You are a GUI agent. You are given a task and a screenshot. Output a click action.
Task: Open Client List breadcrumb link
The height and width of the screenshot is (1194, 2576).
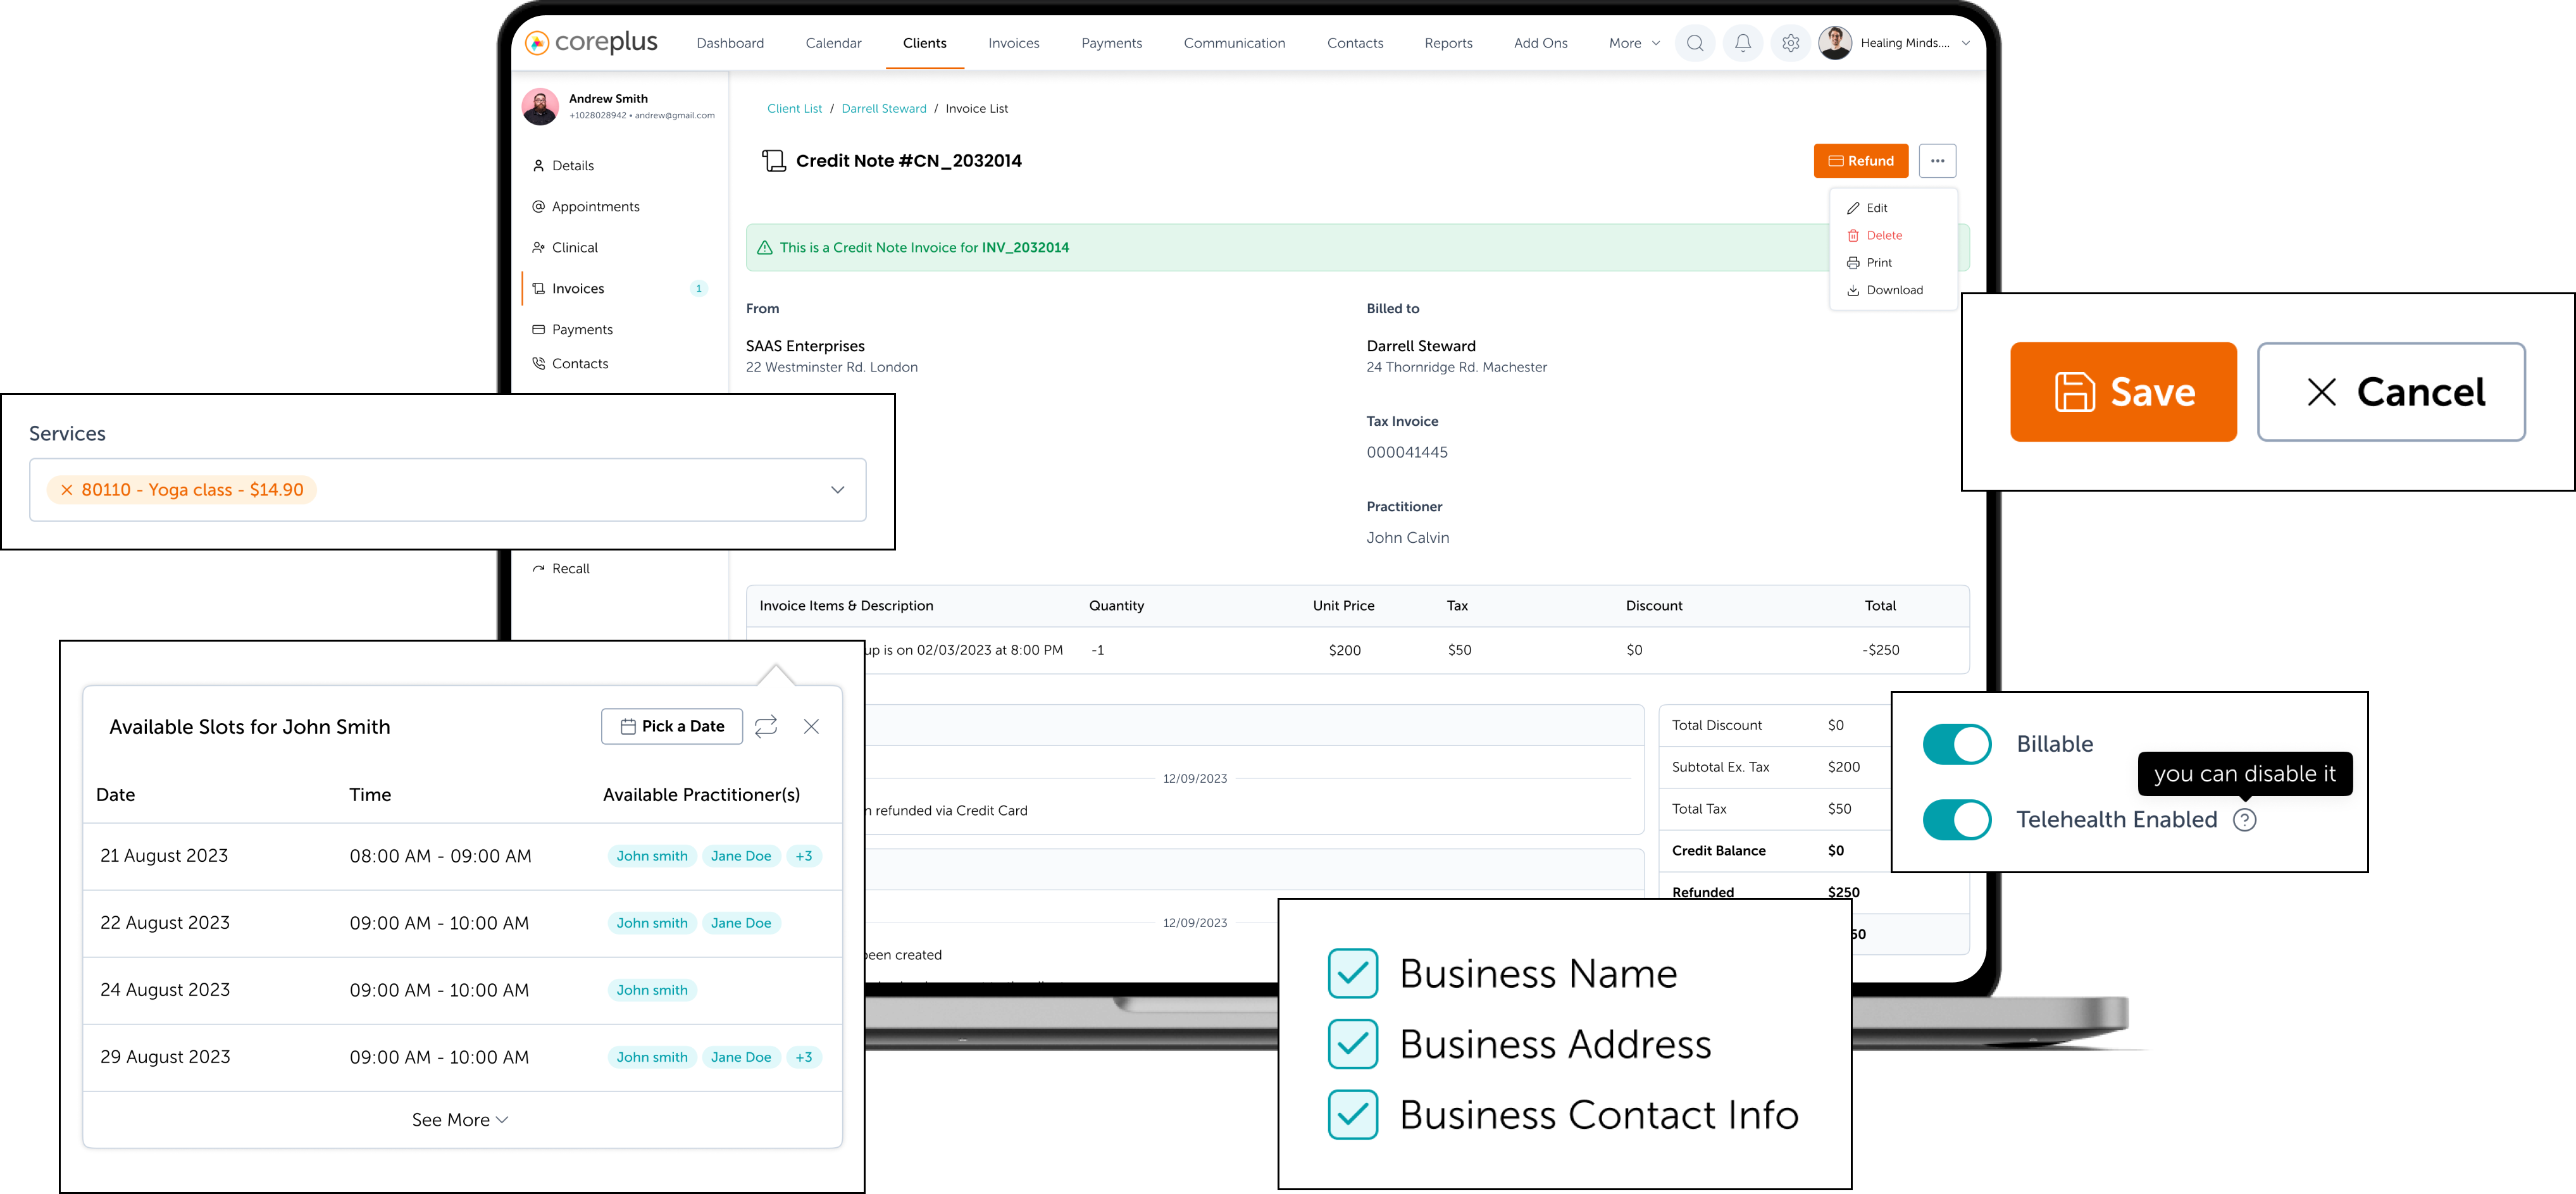coord(794,109)
